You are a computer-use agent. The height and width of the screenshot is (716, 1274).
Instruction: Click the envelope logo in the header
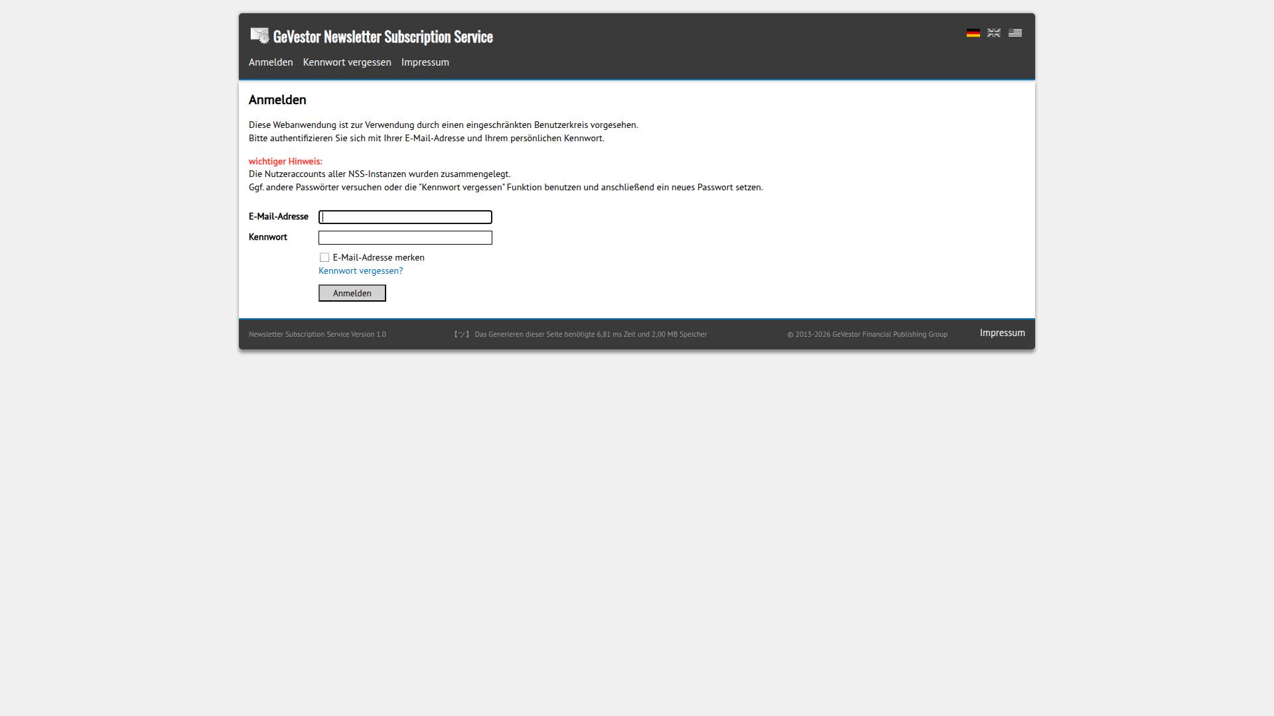(x=259, y=35)
